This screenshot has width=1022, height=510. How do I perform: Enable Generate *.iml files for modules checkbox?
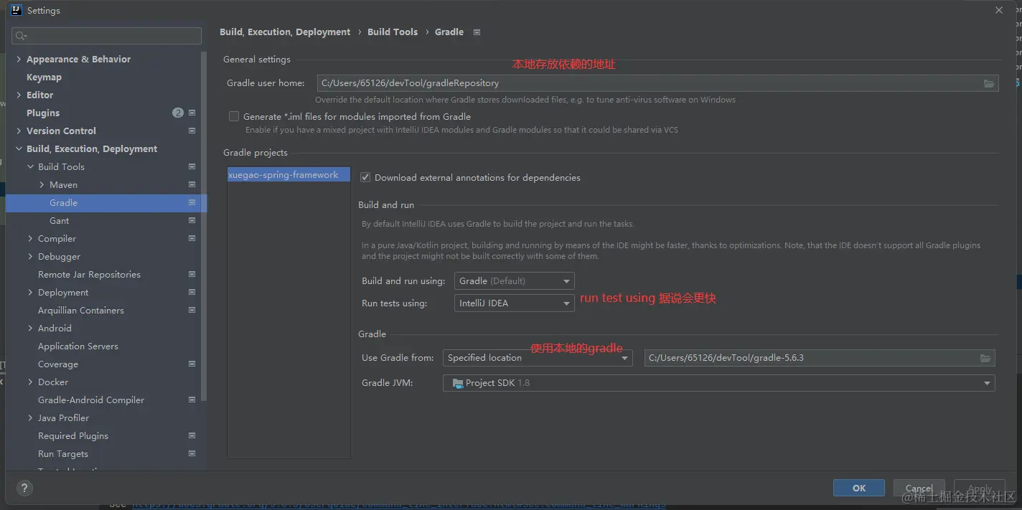coord(234,116)
